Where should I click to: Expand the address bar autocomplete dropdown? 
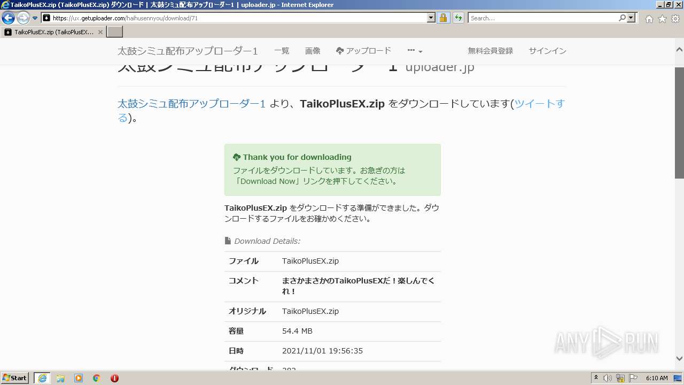[x=431, y=18]
